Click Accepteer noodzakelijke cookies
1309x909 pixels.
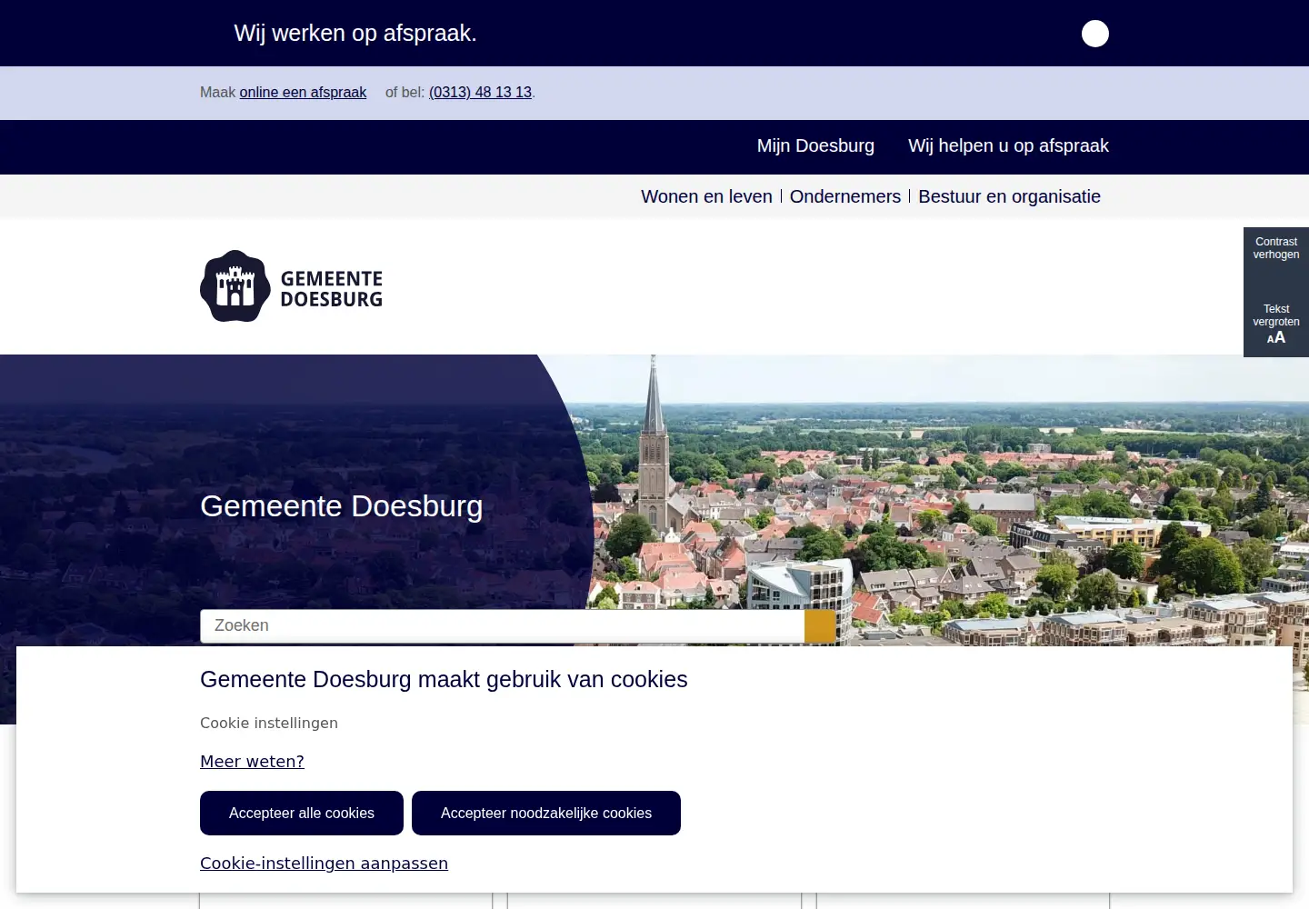click(546, 813)
